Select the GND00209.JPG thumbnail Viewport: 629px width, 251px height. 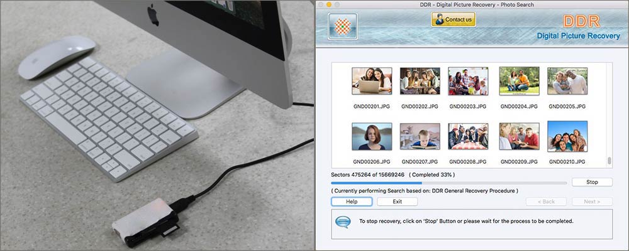(x=519, y=137)
